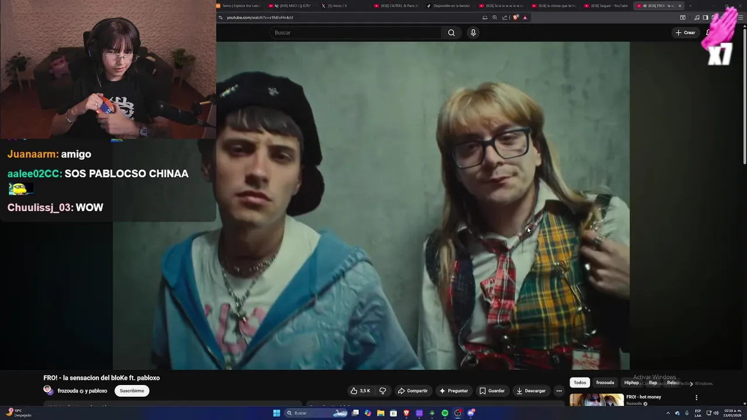747x420 pixels.
Task: Like the video with thumbs-up 3,5 K
Action: click(360, 391)
